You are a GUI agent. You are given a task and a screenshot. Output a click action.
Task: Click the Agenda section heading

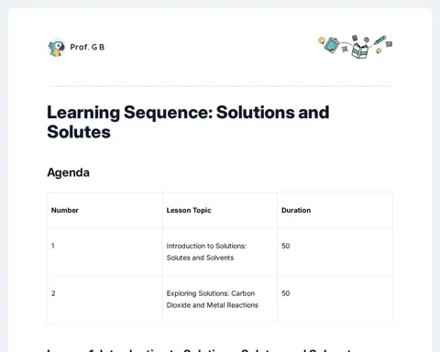click(x=68, y=172)
